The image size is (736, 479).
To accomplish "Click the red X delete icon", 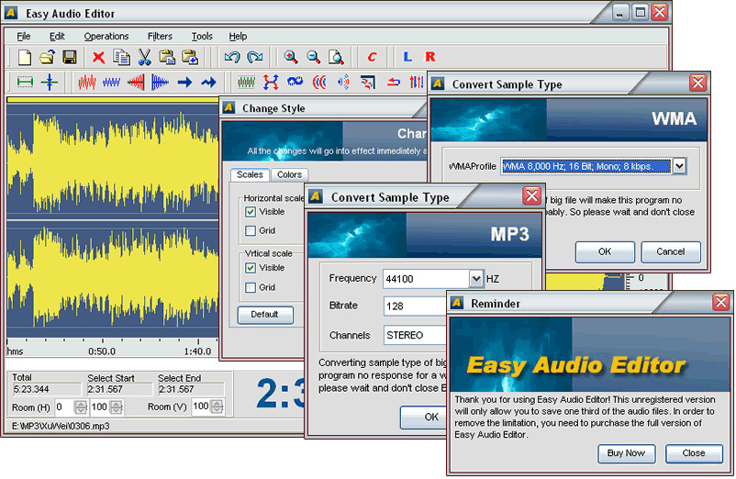I will pyautogui.click(x=98, y=57).
